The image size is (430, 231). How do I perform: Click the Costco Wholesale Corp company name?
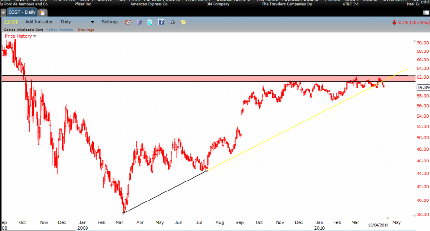tap(23, 30)
